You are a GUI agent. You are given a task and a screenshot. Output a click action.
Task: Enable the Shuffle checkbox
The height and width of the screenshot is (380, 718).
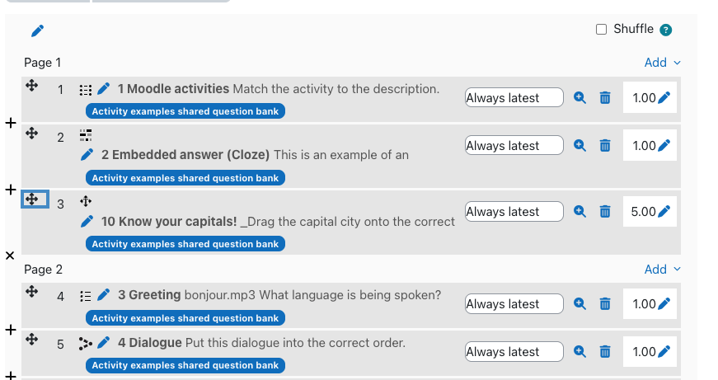(x=601, y=30)
